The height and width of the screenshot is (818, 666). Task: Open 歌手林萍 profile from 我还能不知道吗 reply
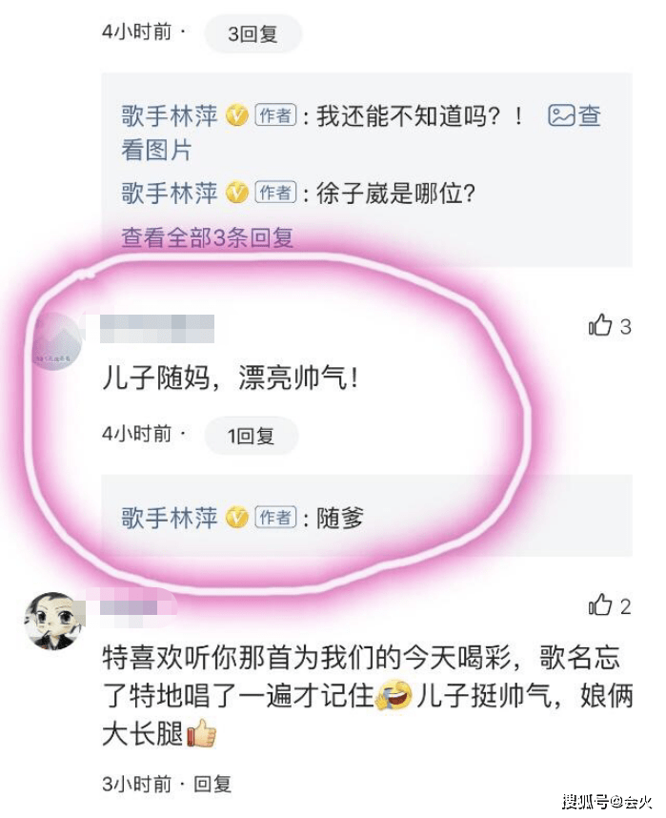(170, 115)
